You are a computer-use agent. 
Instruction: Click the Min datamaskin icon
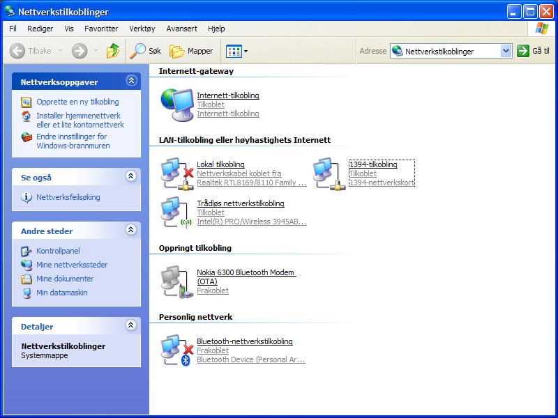(x=27, y=293)
